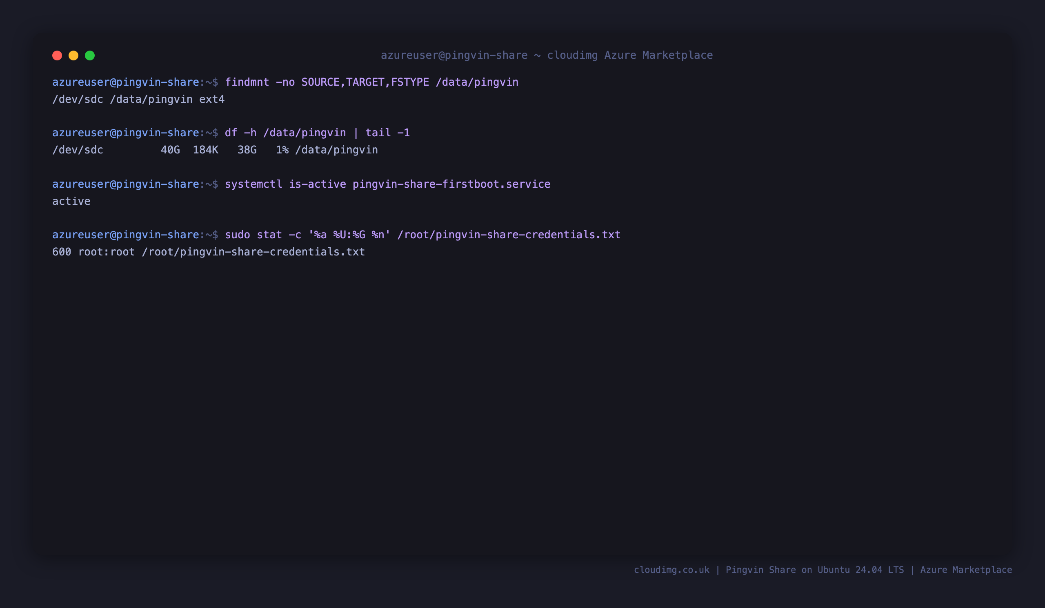This screenshot has height=608, width=1045.
Task: Click the green maximize window dot
Action: (x=90, y=55)
